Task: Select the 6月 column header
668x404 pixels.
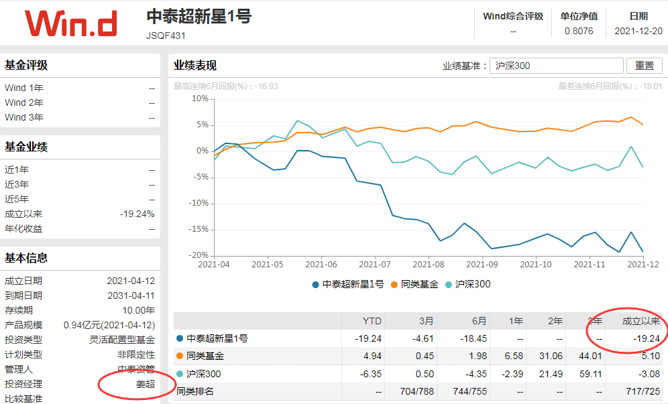Action: click(x=479, y=321)
